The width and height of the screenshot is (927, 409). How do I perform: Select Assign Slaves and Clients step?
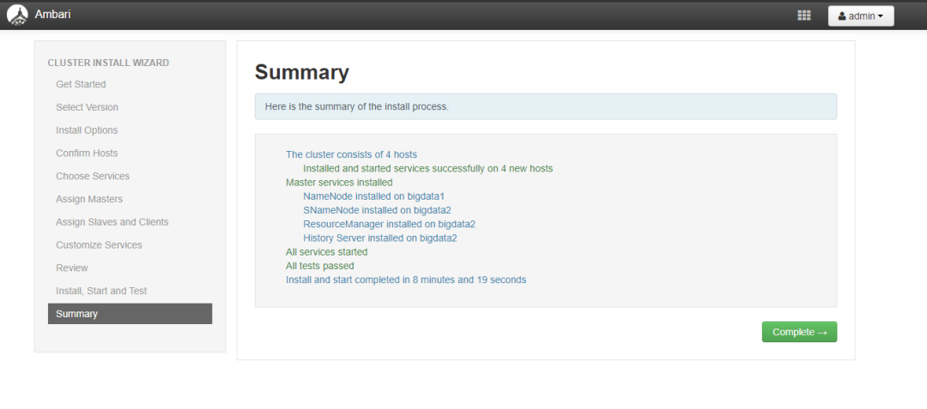[x=112, y=222]
